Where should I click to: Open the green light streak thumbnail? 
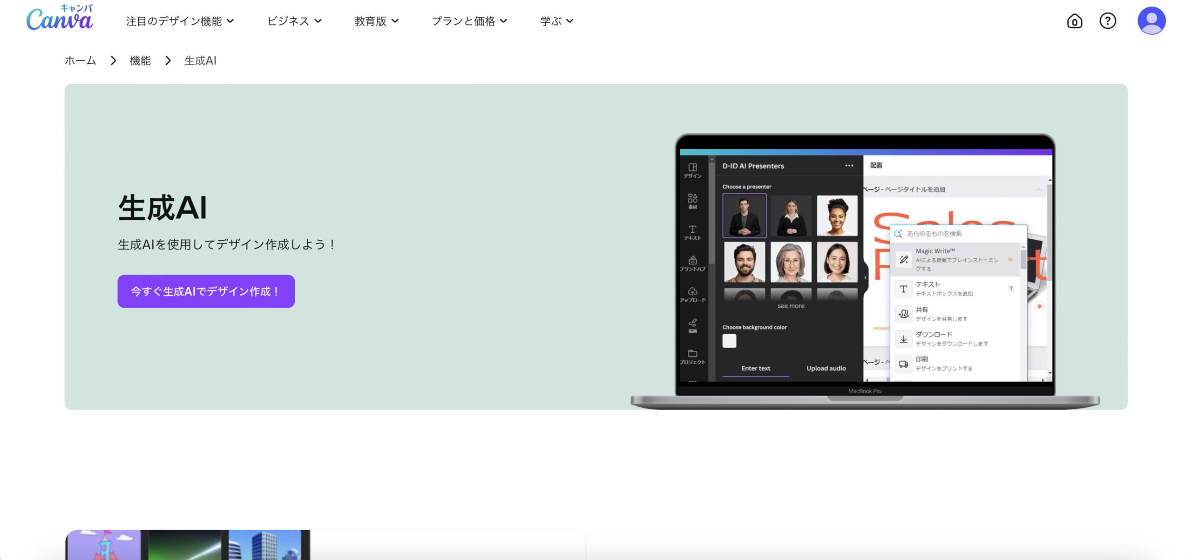pos(185,545)
